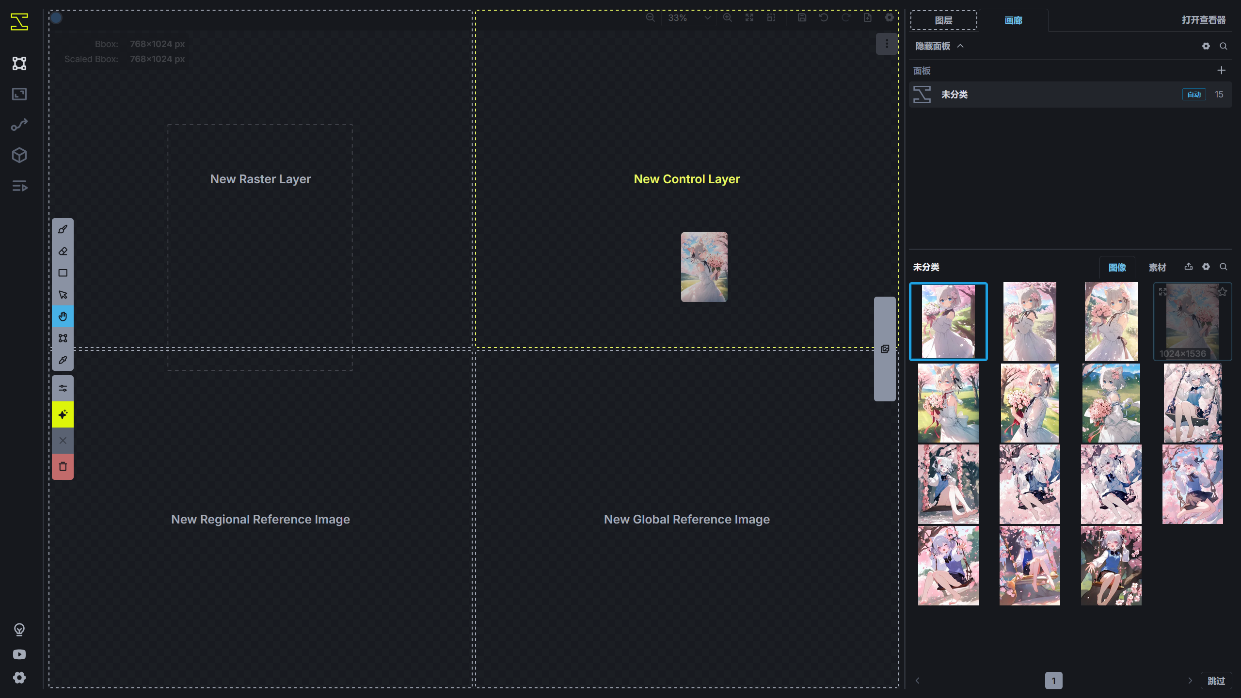Click the trash delete tool
Image resolution: width=1241 pixels, height=698 pixels.
(x=63, y=466)
